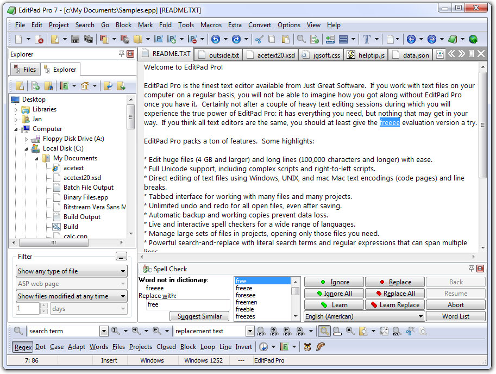Screen dimensions: 496x374
Task: Switch to the outside.txt tab
Action: [x=218, y=55]
